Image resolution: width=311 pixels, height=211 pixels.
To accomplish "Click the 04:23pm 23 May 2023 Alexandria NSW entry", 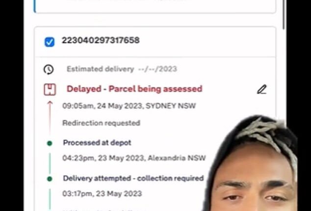I will coord(134,158).
